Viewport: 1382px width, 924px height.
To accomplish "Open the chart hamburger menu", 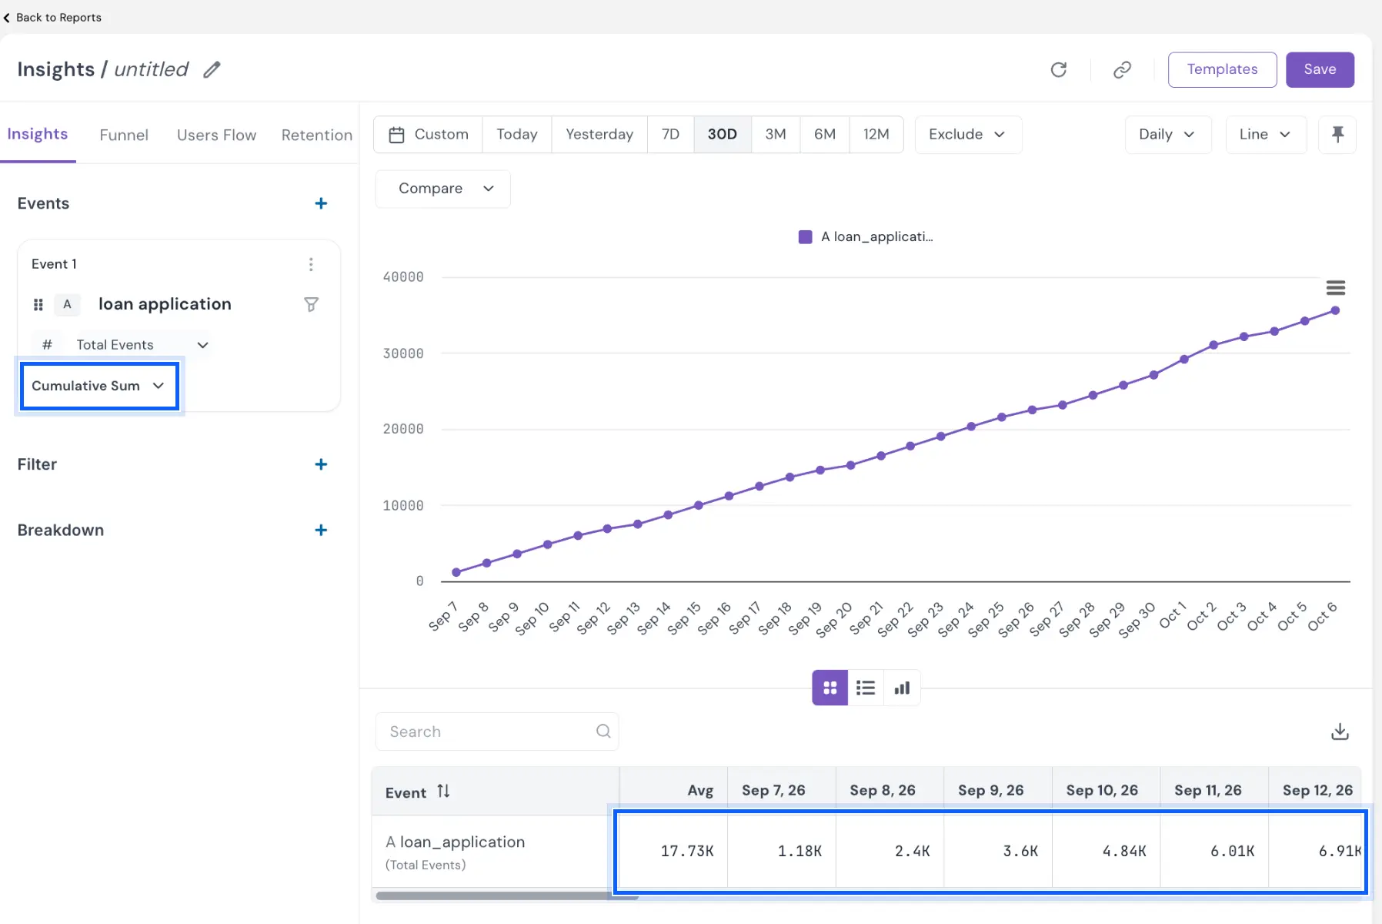I will pos(1335,288).
